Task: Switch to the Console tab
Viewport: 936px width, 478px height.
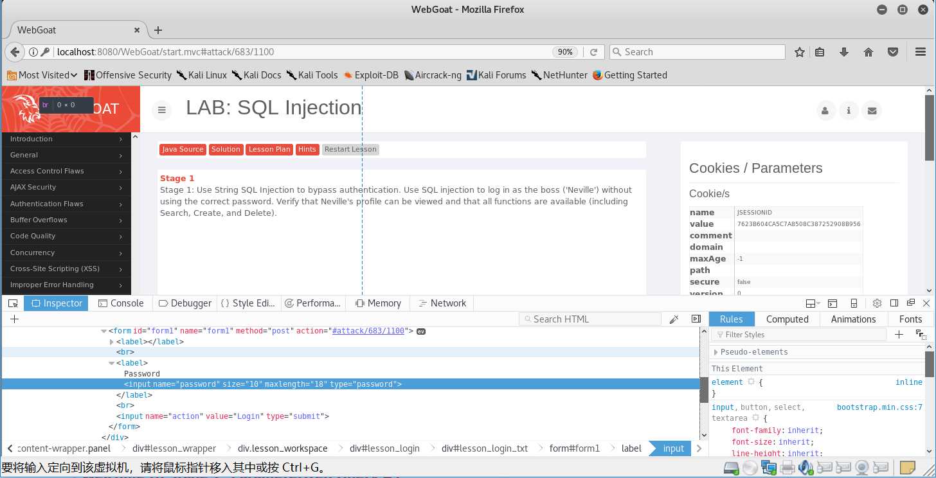Action: (x=120, y=303)
